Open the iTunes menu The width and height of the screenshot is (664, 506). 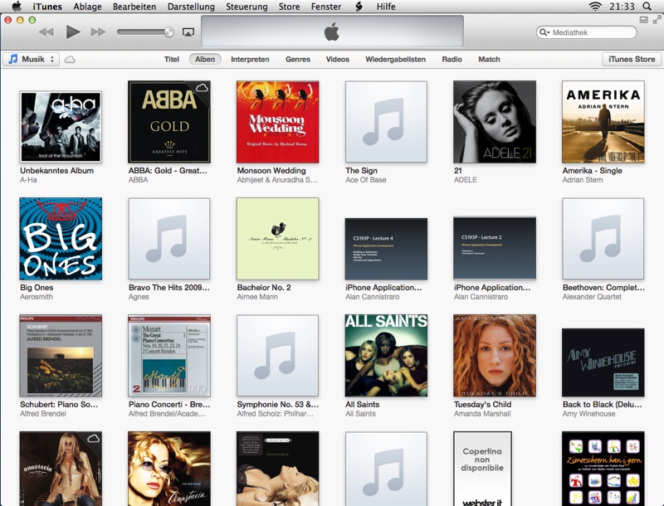47,7
